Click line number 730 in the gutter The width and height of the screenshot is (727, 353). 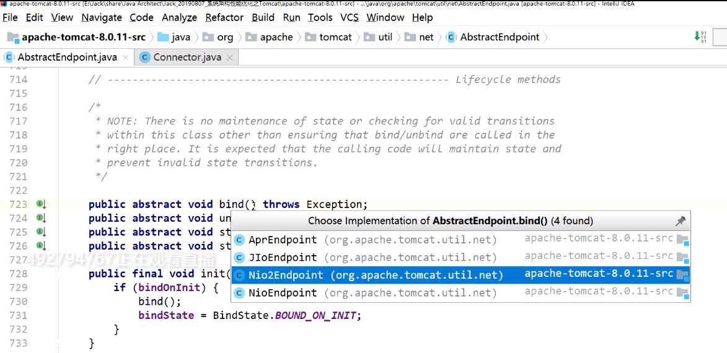[19, 302]
